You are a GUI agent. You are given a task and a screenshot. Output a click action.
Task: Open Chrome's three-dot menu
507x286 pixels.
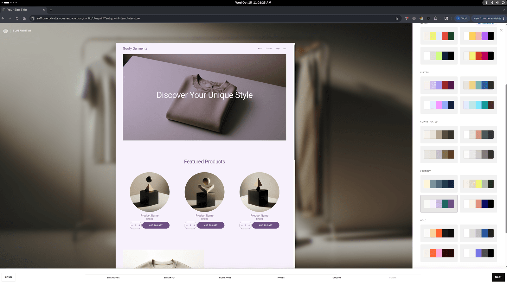504,18
